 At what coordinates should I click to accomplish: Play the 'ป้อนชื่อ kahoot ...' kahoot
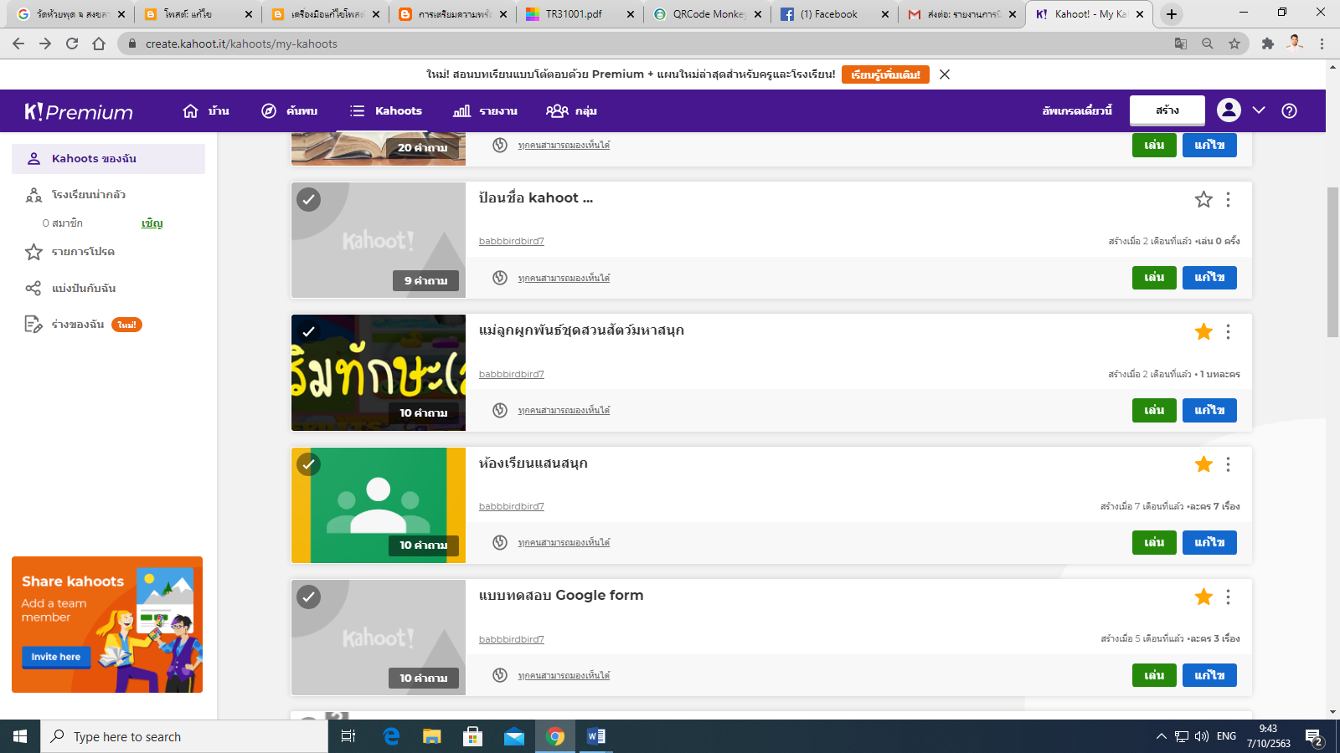point(1154,278)
